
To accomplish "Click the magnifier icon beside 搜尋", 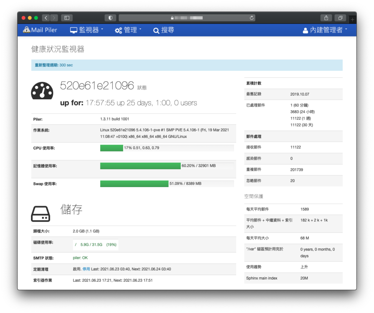I will (x=156, y=31).
